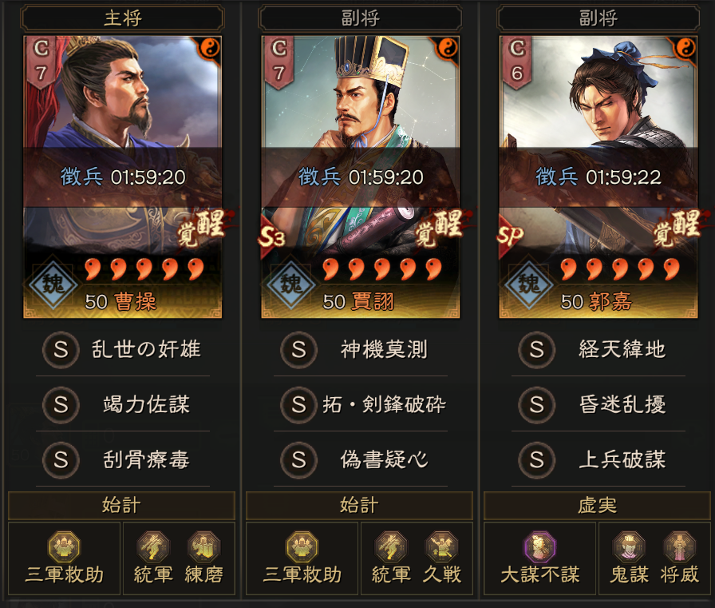Click the 将威 trait icon
Screen dimensions: 715x608
tap(679, 546)
